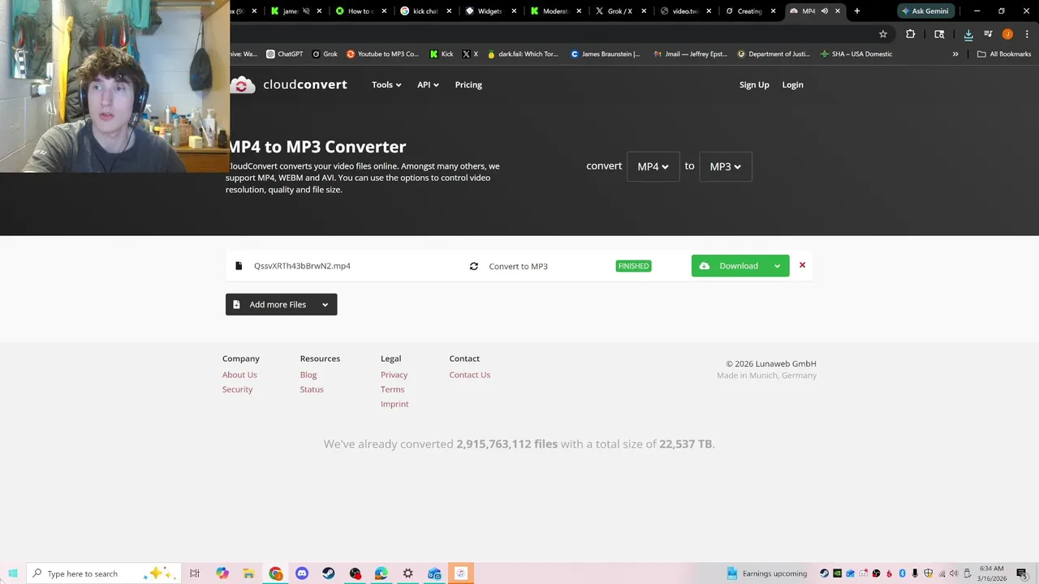Open the Chrome downloads icon
Viewport: 1039px width, 584px height.
[x=968, y=34]
